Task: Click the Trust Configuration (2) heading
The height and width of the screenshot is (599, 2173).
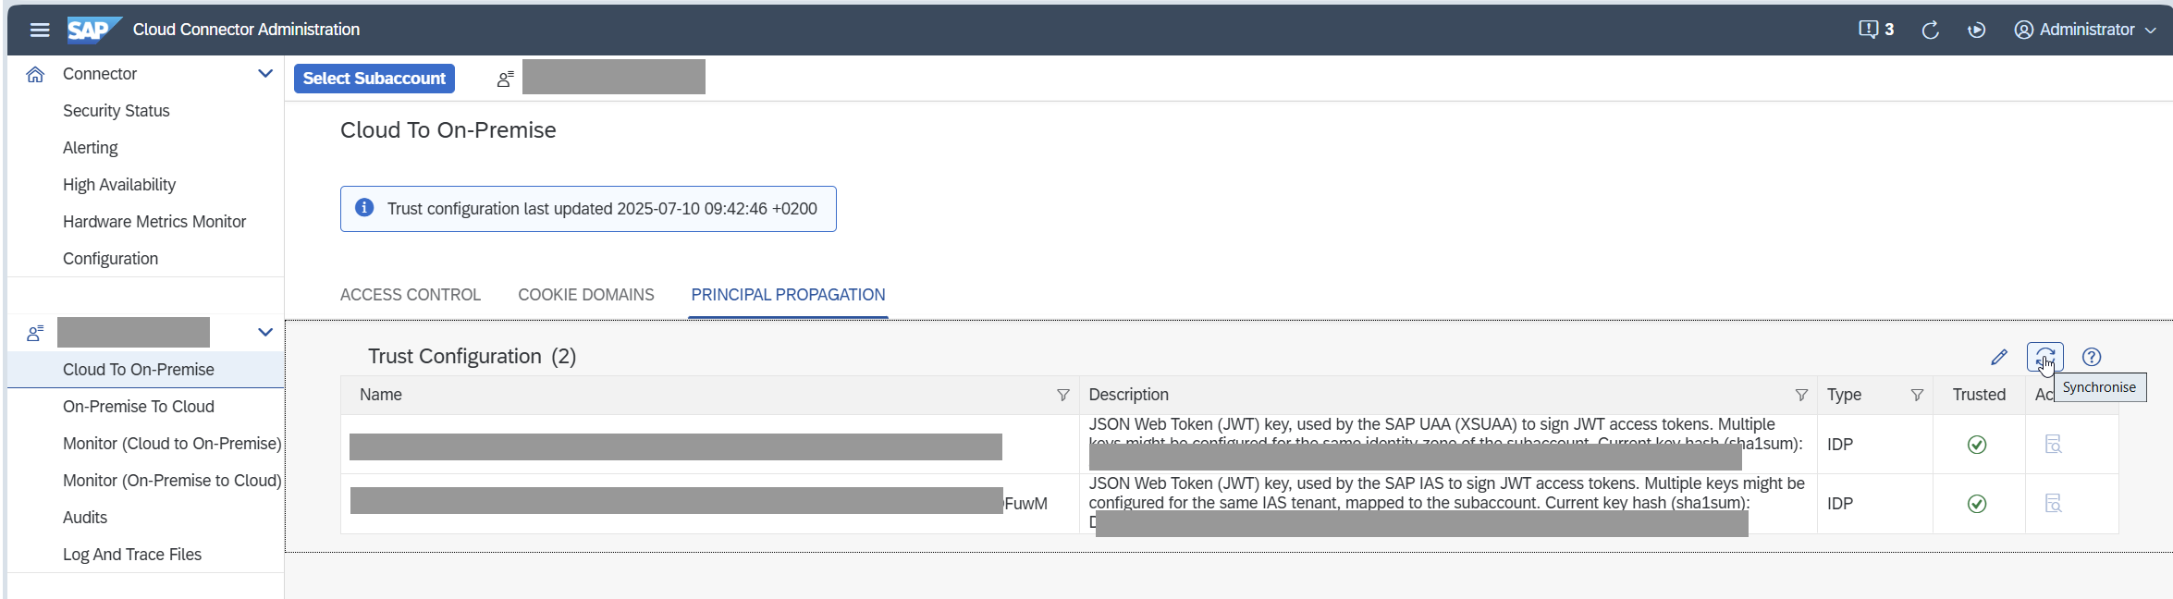Action: 472,357
